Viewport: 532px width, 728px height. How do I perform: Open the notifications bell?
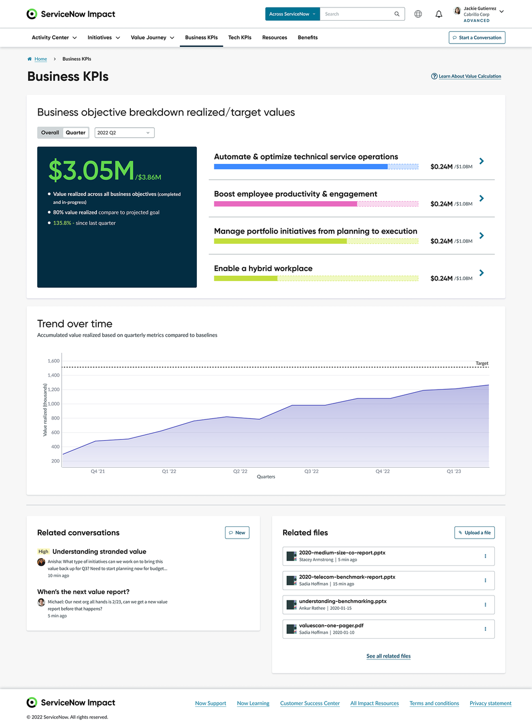[x=439, y=14]
